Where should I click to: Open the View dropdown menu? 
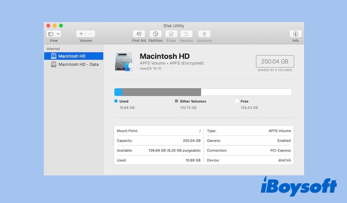pos(54,34)
